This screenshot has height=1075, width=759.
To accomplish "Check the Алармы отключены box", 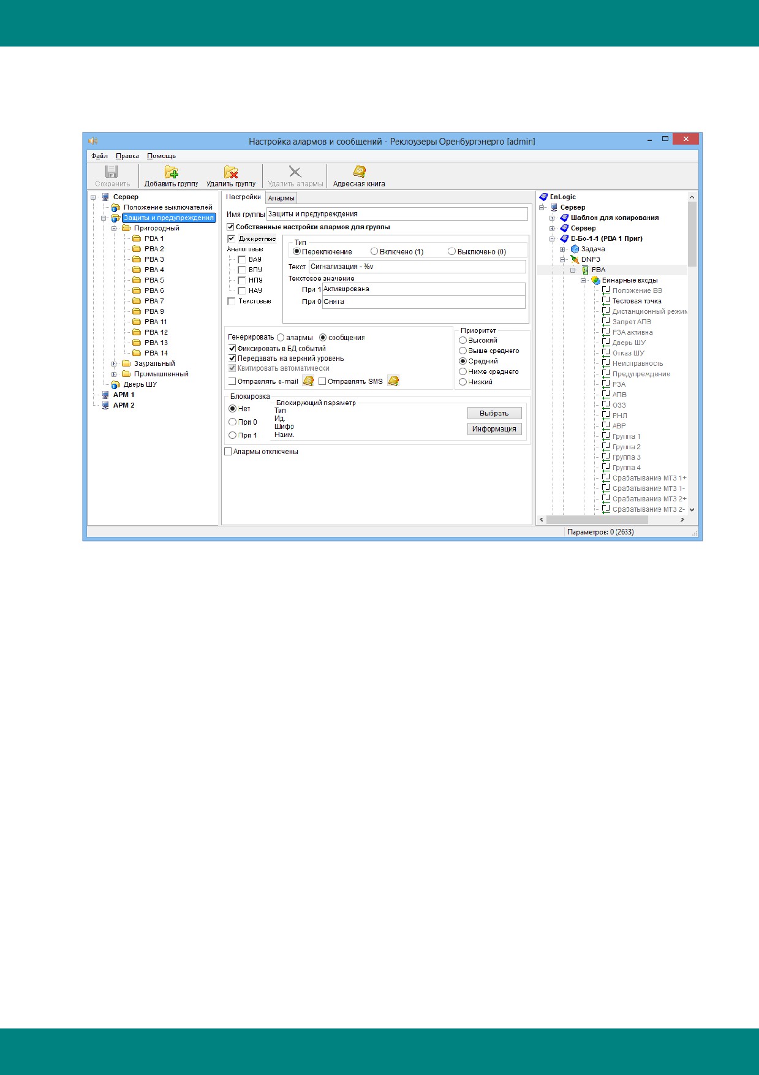I will [228, 452].
